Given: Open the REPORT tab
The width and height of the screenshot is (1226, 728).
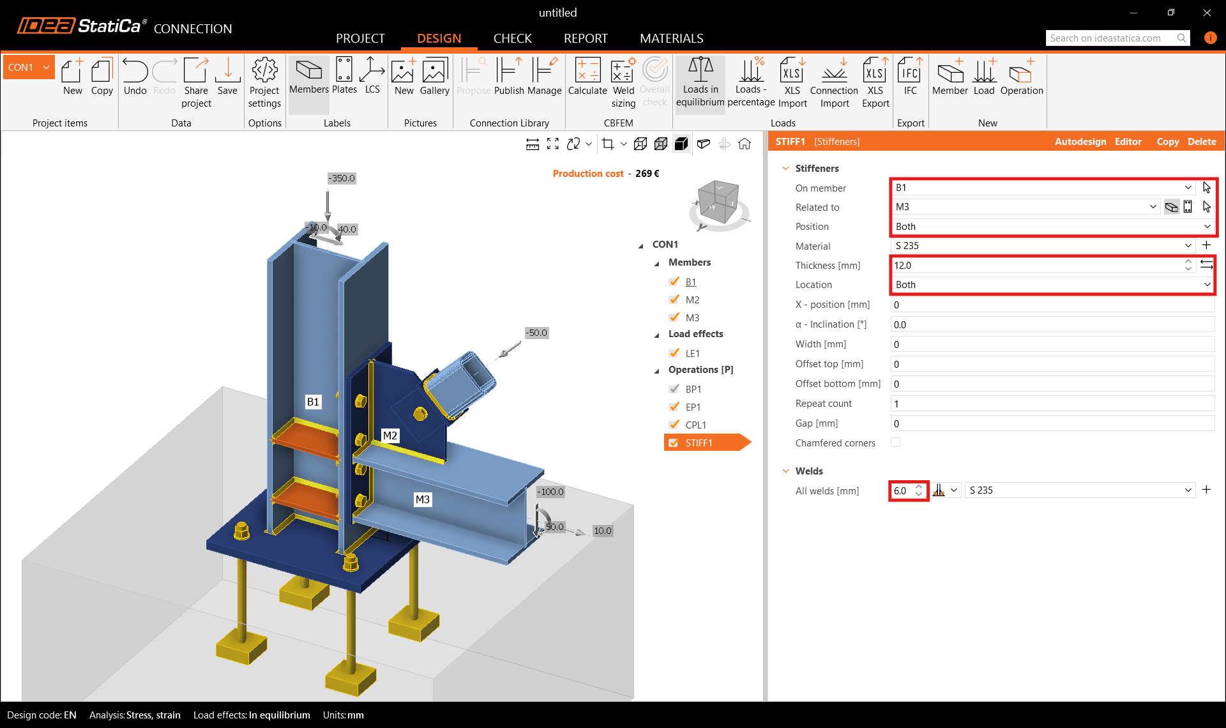Looking at the screenshot, I should pyautogui.click(x=585, y=38).
